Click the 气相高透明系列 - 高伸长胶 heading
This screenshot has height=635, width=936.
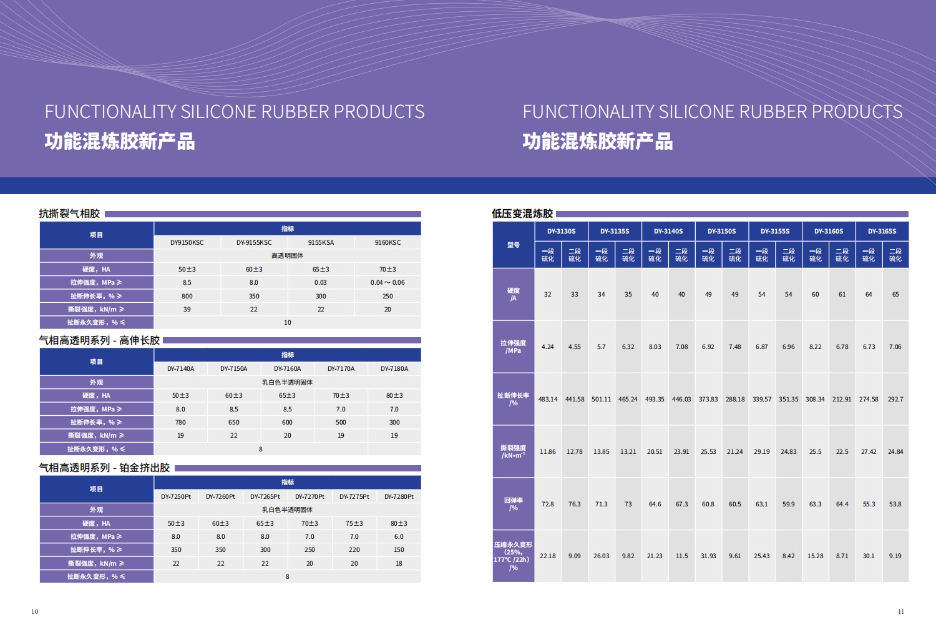(99, 340)
